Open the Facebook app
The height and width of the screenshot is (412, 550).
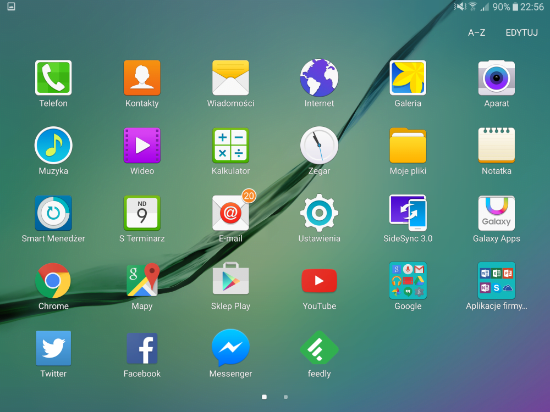[x=142, y=348]
